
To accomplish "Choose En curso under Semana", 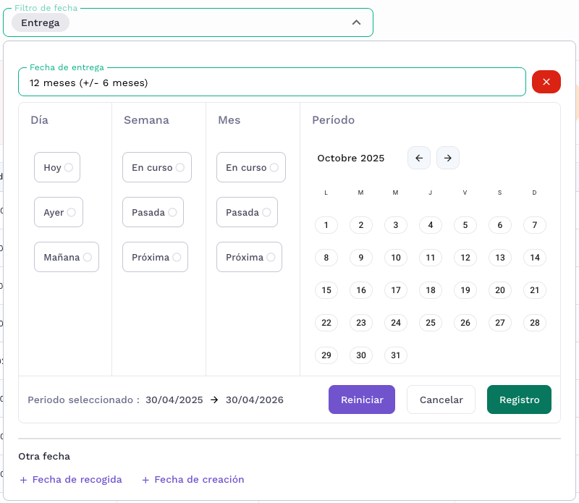I will click(156, 167).
